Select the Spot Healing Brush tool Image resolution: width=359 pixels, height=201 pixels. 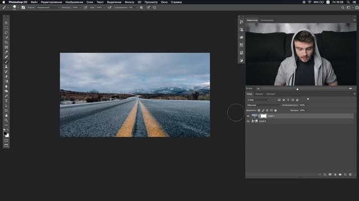[x=6, y=57]
